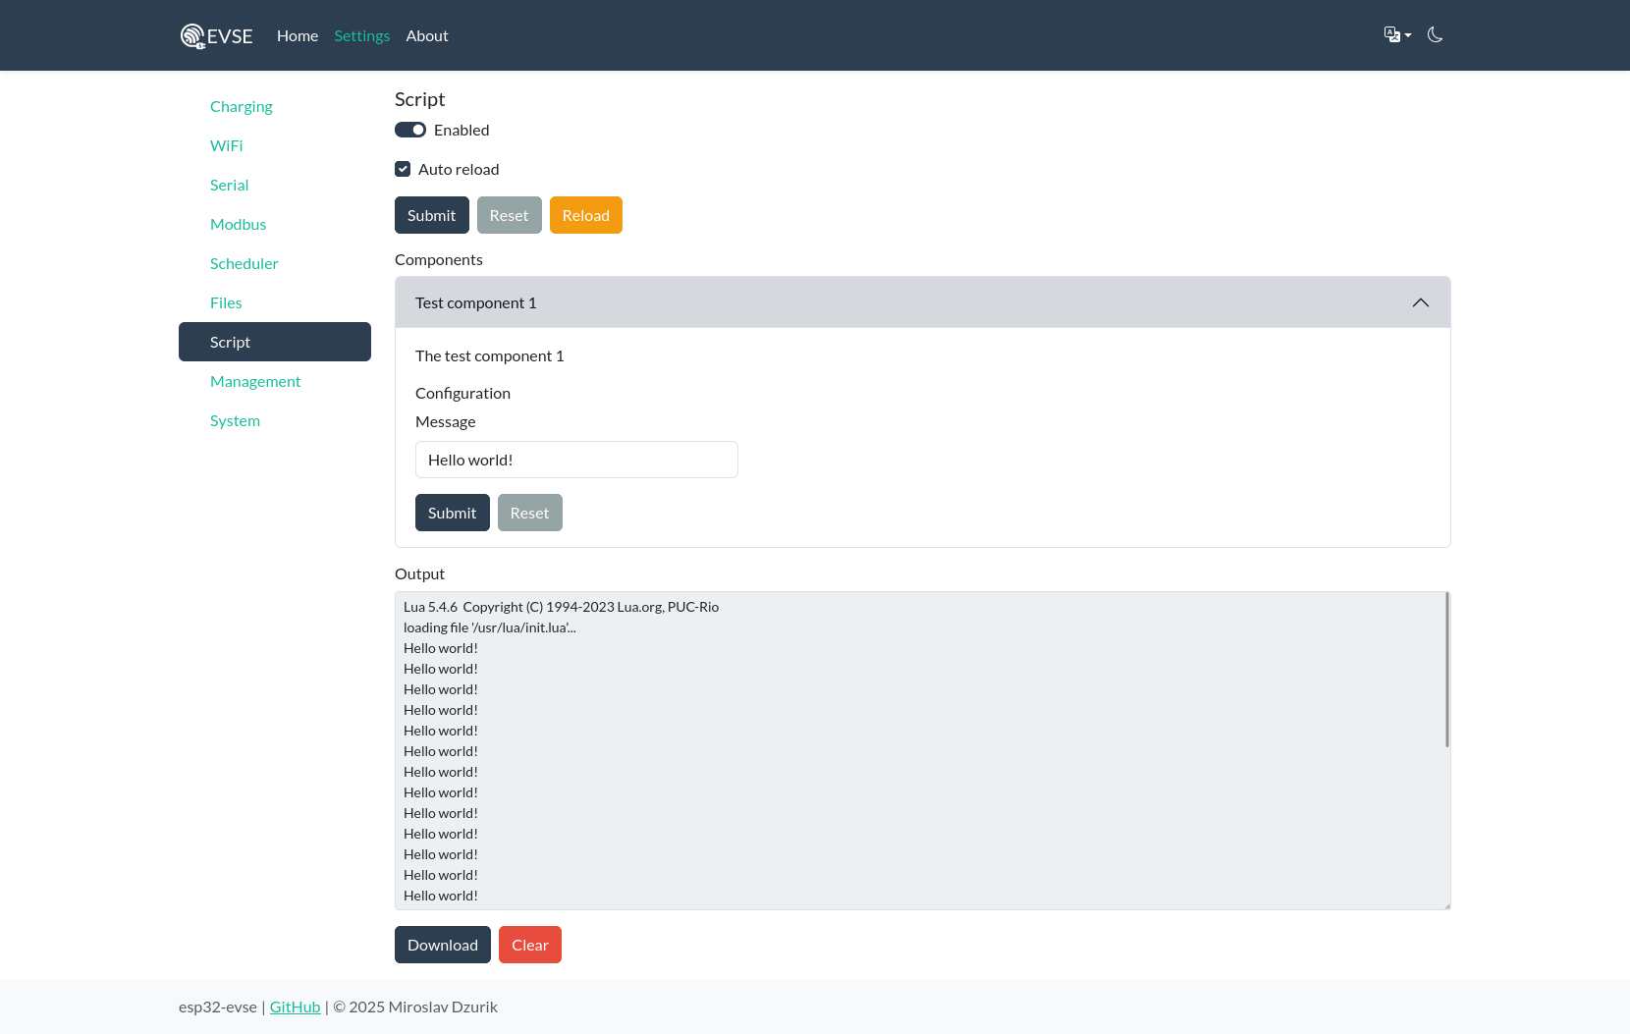The image size is (1630, 1034).
Task: Toggle the script Enabled switch
Action: tap(410, 130)
